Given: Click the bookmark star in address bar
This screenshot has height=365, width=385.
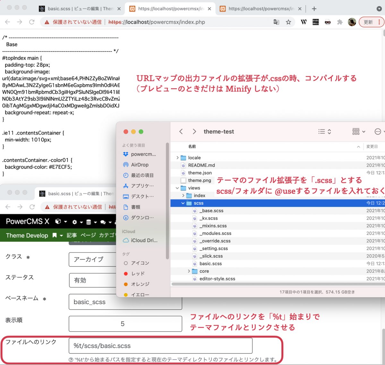Looking at the screenshot, I should [x=288, y=22].
